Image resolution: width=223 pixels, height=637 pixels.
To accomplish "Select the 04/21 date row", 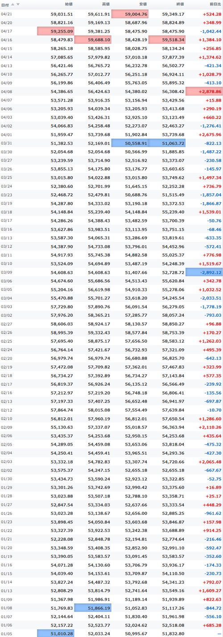I will pyautogui.click(x=111, y=14).
